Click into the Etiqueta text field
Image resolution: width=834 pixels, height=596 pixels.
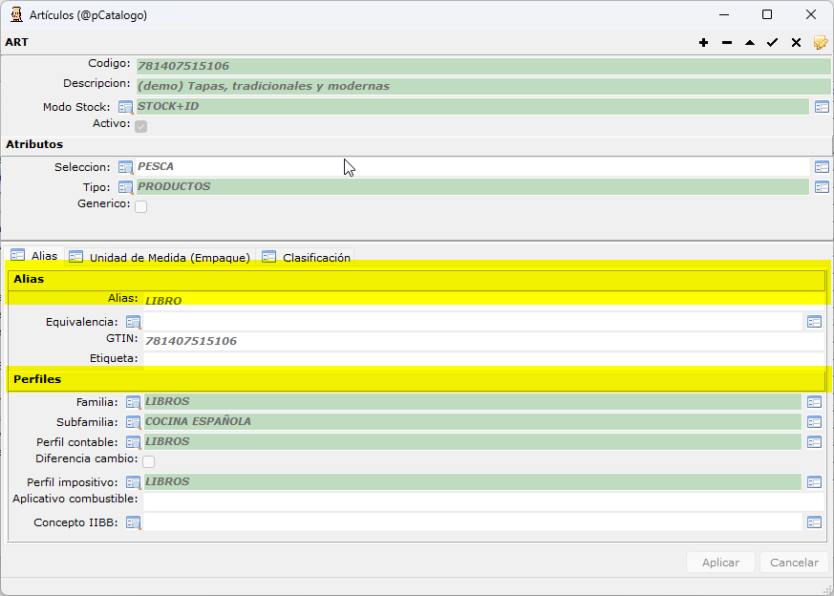pos(483,359)
